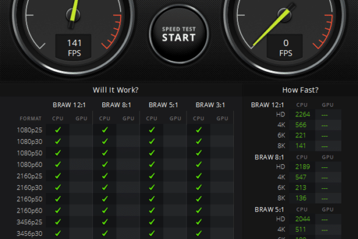Click the How Fast? panel title
Image resolution: width=358 pixels, height=239 pixels.
tap(300, 90)
